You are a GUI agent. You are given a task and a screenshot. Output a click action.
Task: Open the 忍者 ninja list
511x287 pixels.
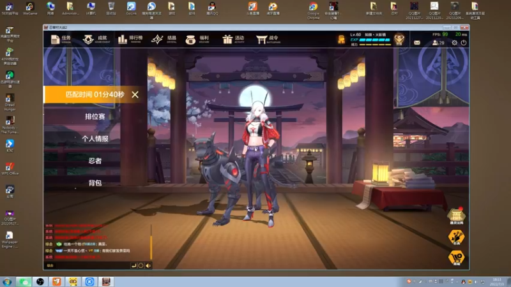click(x=95, y=161)
